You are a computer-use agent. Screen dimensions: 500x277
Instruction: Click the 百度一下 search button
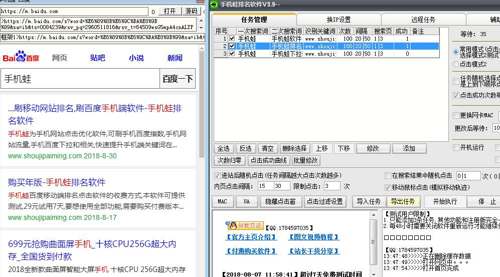178,79
